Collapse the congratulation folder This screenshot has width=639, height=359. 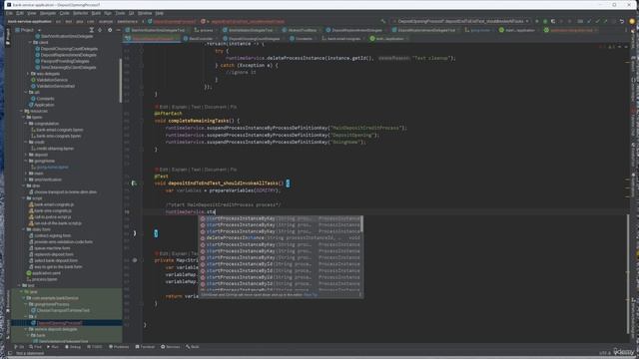point(26,124)
